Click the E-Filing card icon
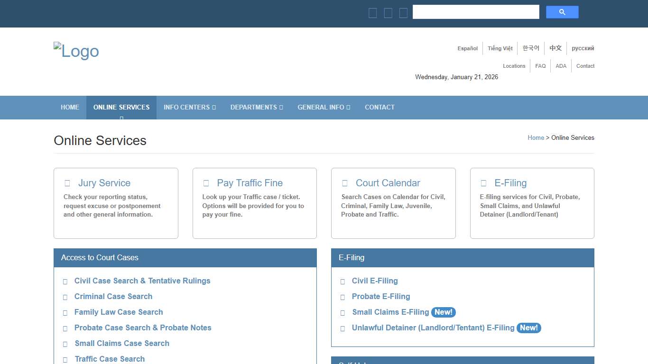The width and height of the screenshot is (648, 364). (x=483, y=182)
